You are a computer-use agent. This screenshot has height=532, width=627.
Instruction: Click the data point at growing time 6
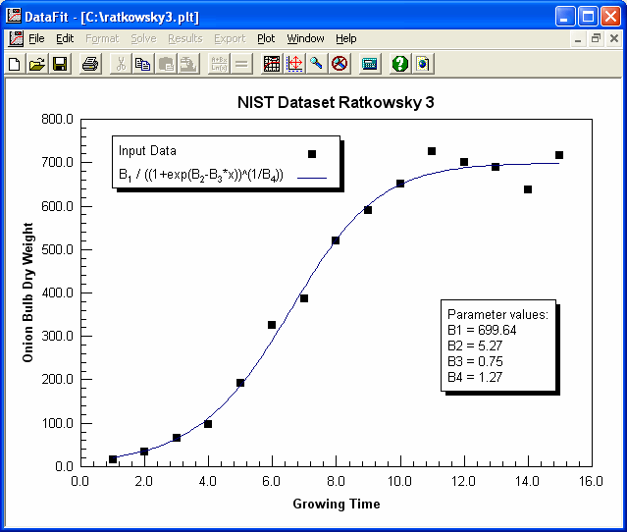(272, 325)
